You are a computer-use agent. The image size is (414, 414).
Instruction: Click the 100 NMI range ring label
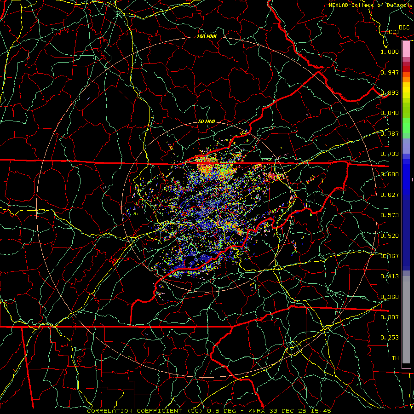pos(207,36)
